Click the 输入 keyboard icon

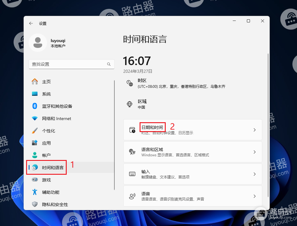click(x=132, y=174)
